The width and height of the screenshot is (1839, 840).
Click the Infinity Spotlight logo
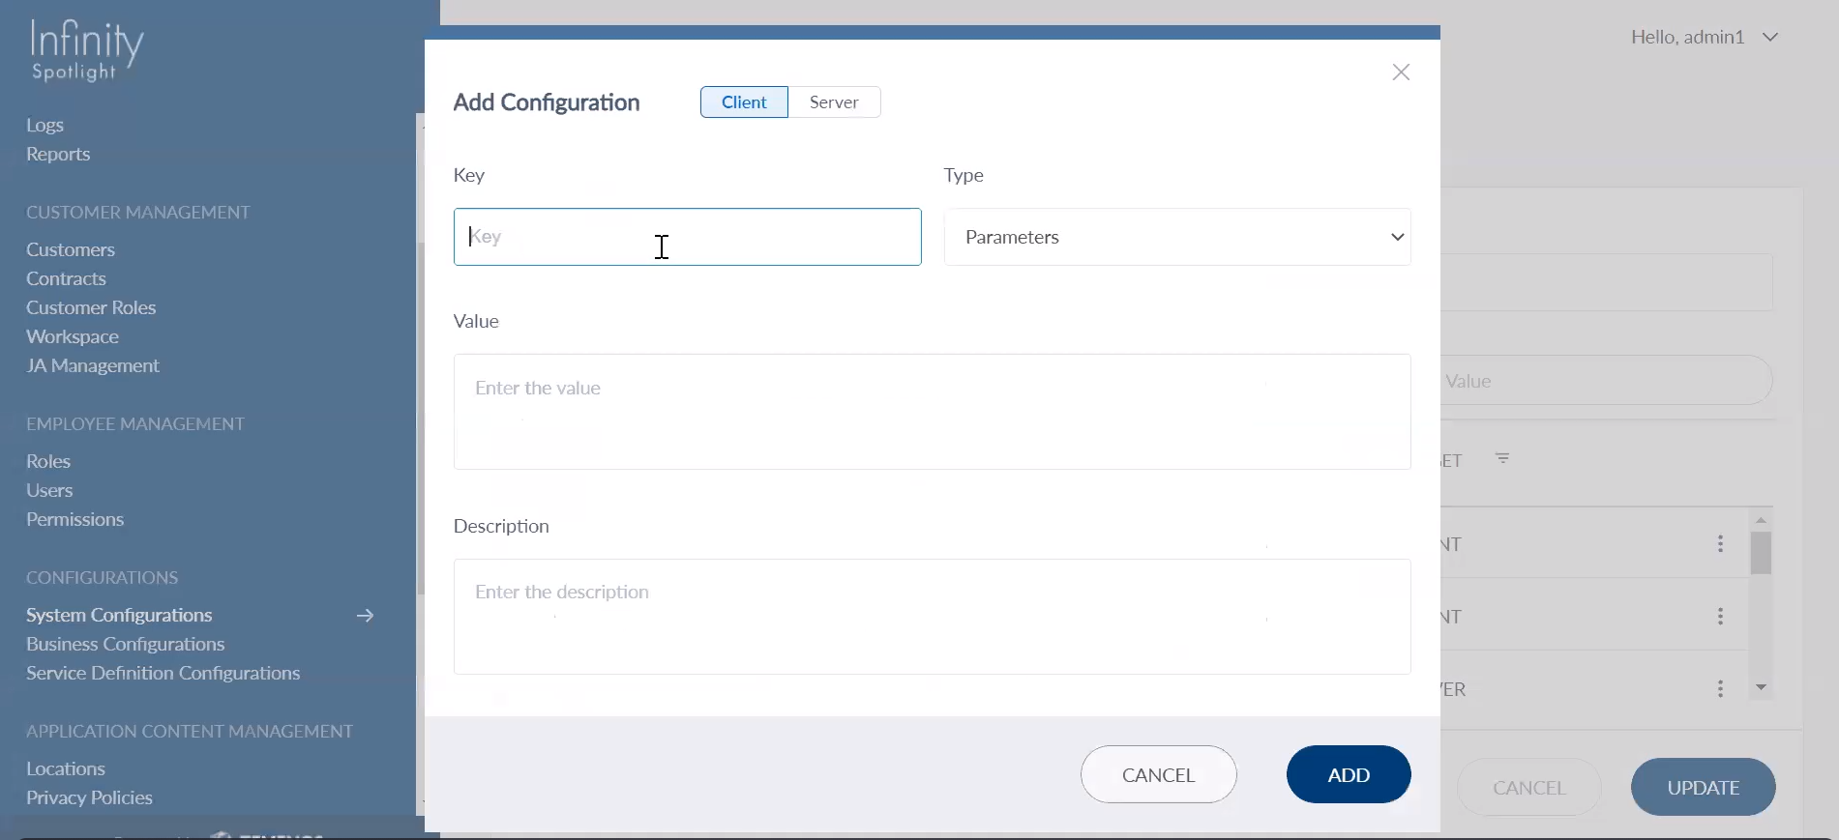tap(86, 50)
